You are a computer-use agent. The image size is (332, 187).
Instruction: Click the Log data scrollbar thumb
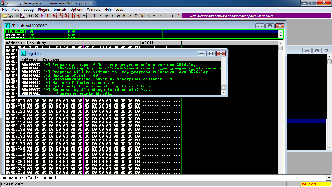pos(224,87)
